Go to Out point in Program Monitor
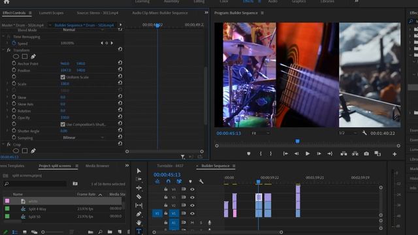The width and height of the screenshot is (418, 235). tap(330, 154)
